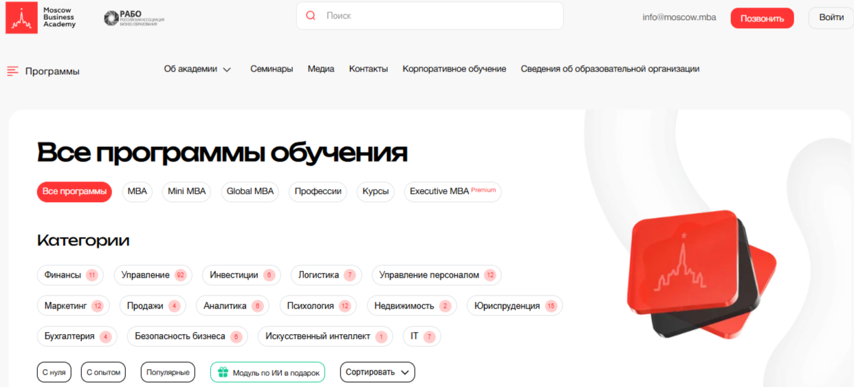Toggle the С нуля filter
The width and height of the screenshot is (854, 387).
(54, 373)
